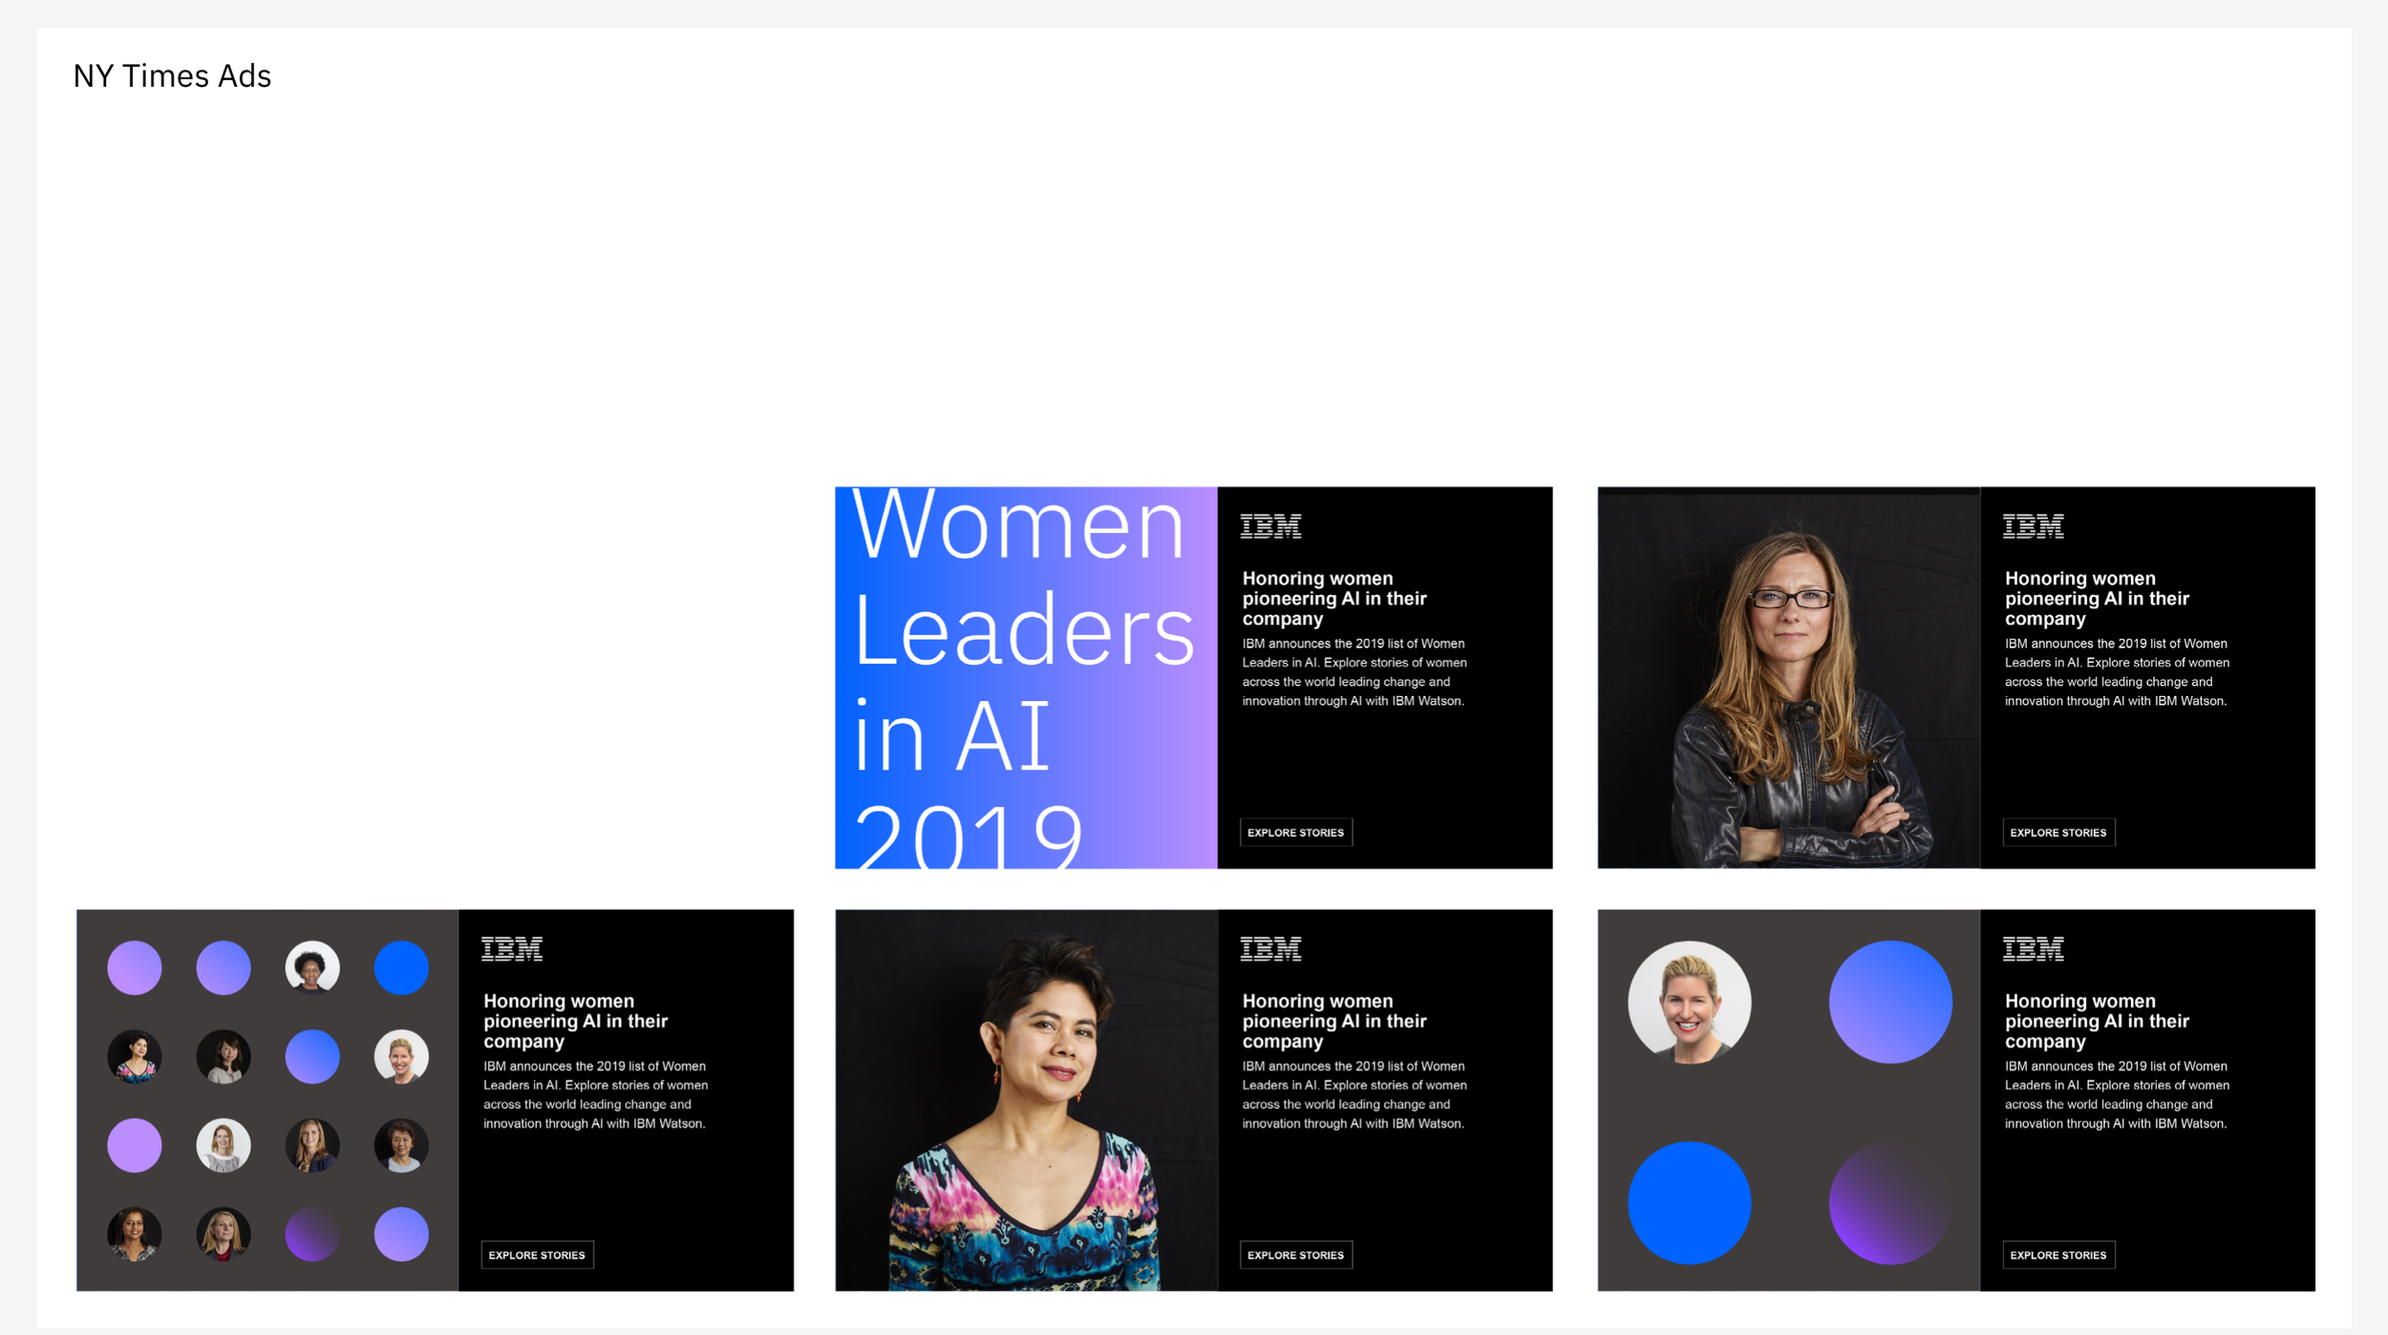Click the NY Times Ads board title

pos(172,76)
